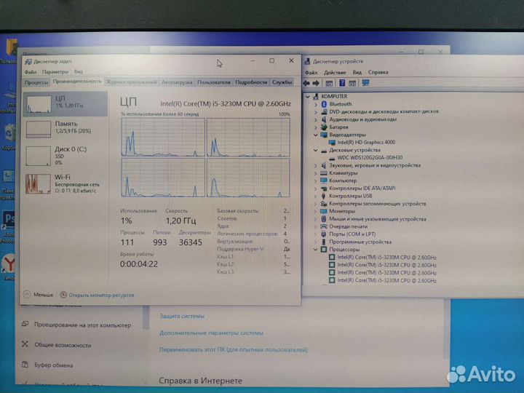The image size is (524, 393).
Task: Select the first Intel Core i5-3230M processor entry
Action: (386, 258)
